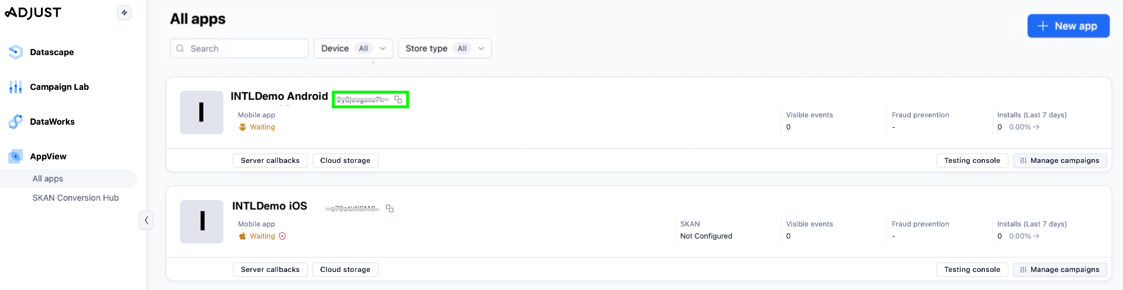1123x290 pixels.
Task: Expand the Store type filter
Action: 445,48
